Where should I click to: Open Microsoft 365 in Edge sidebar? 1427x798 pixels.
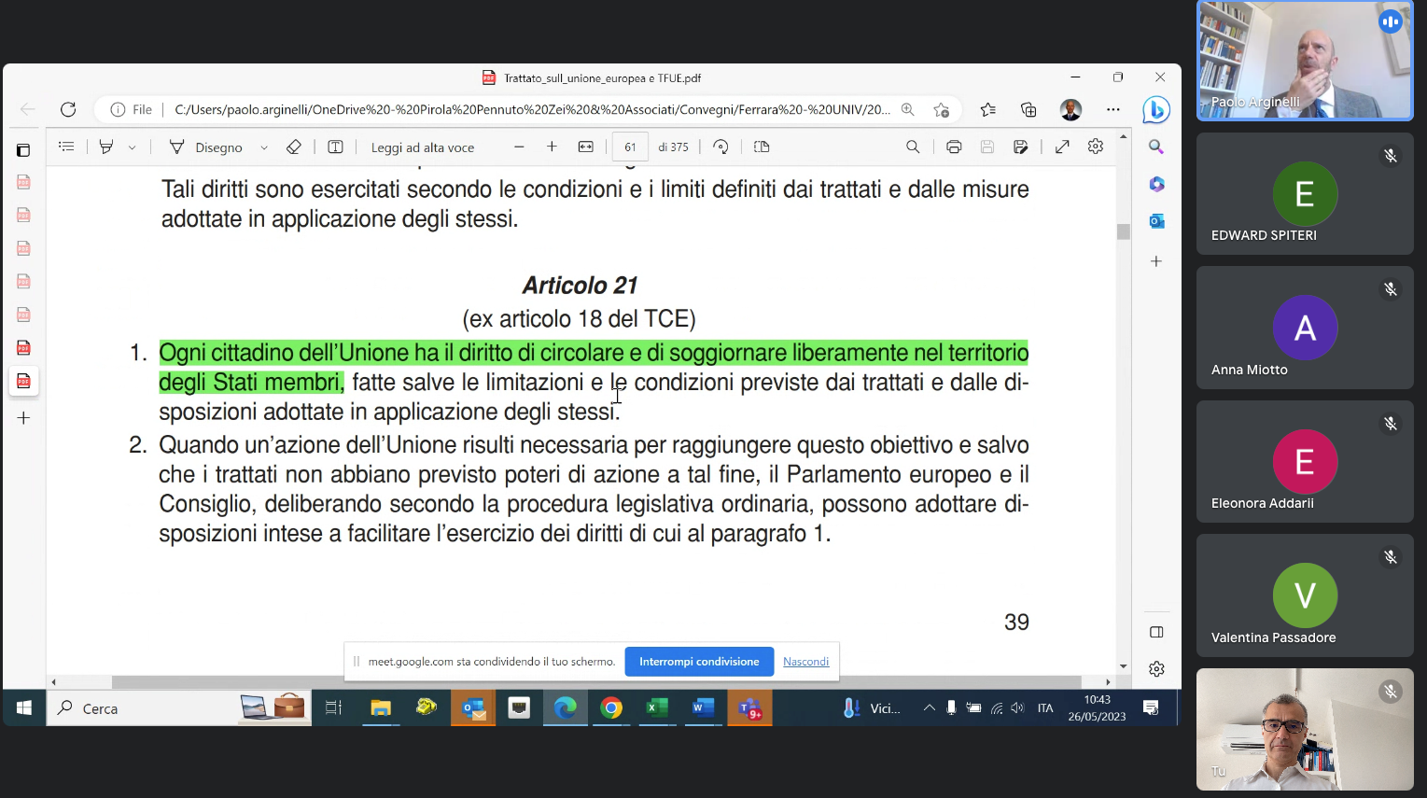click(x=1156, y=184)
